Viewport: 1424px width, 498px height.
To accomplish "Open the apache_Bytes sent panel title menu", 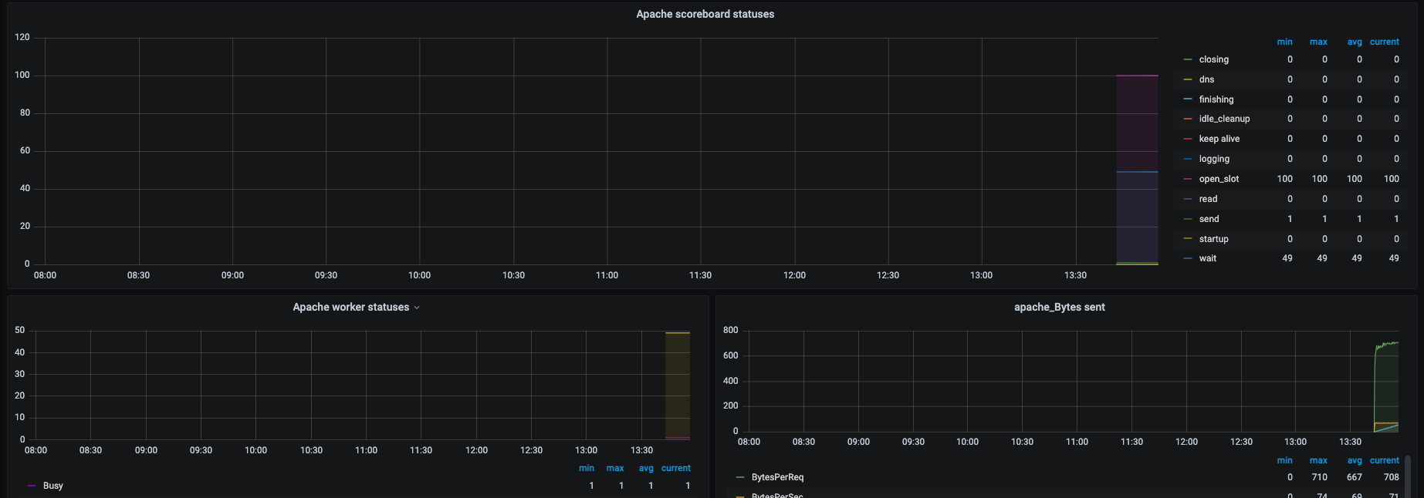I will [x=1059, y=307].
